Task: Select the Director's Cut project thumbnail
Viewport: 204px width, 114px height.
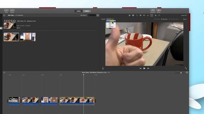Action: pyautogui.click(x=10, y=24)
